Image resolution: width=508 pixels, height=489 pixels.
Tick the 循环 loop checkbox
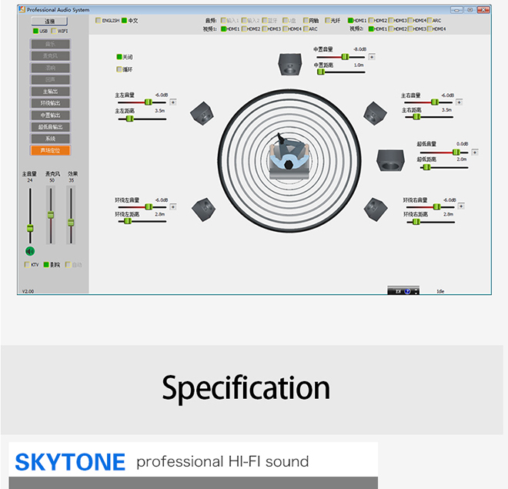tap(119, 69)
